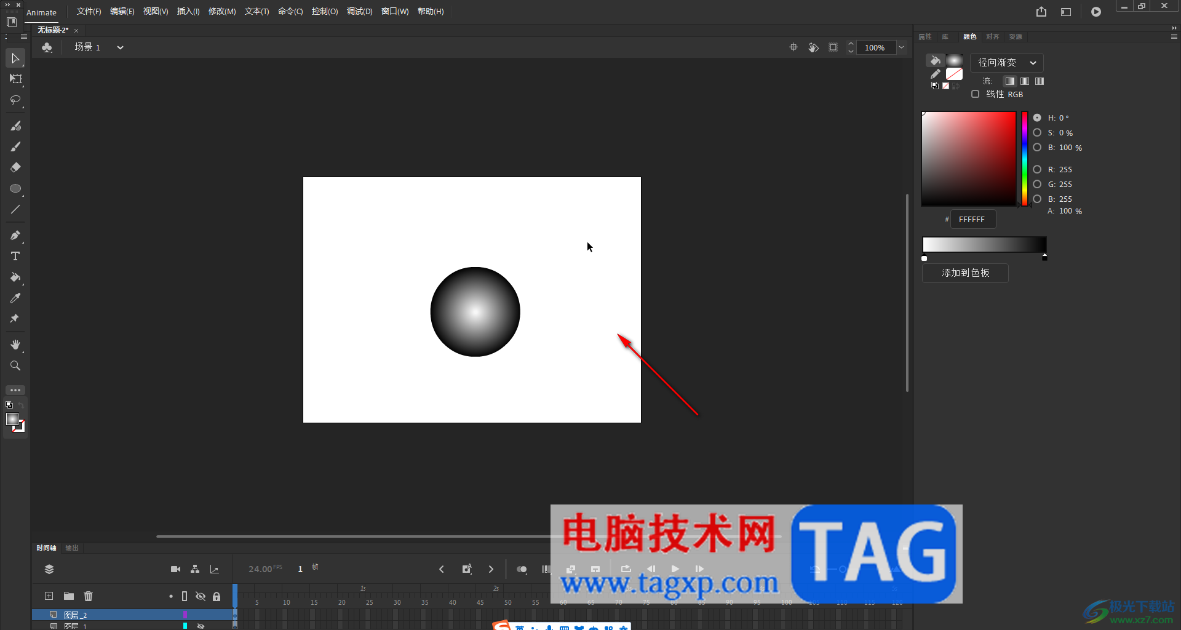The width and height of the screenshot is (1181, 630).
Task: Toggle clip content outside stage
Action: (833, 47)
